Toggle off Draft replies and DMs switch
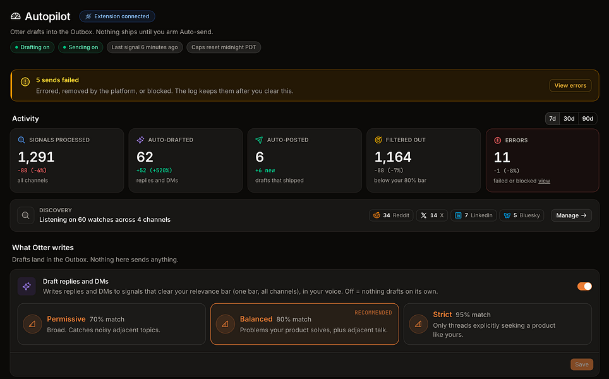 pos(584,286)
